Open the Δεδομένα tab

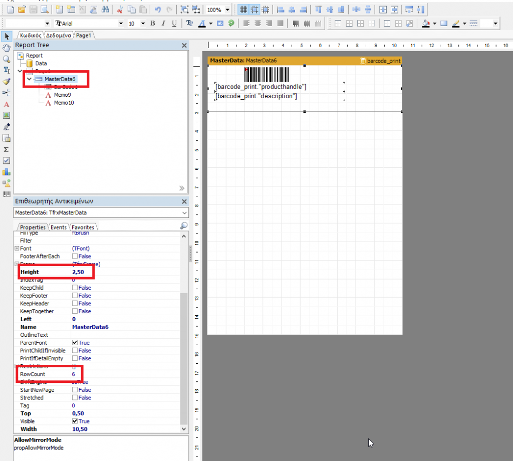tap(59, 36)
